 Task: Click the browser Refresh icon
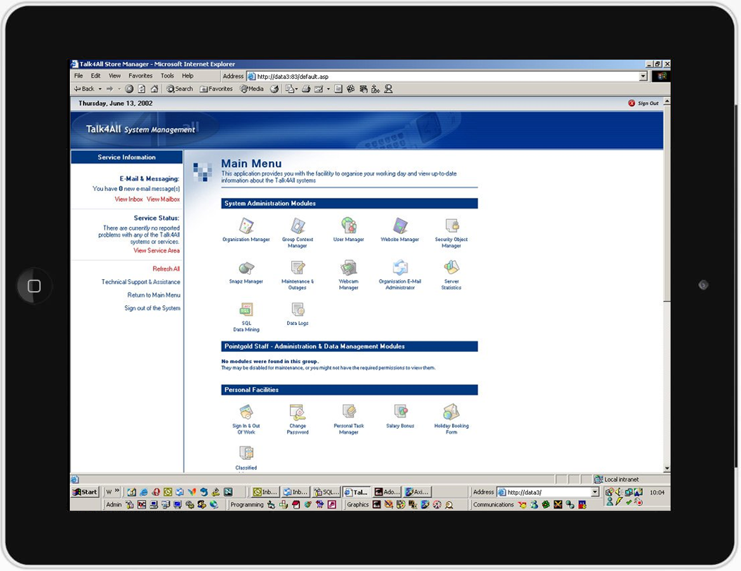[x=141, y=89]
